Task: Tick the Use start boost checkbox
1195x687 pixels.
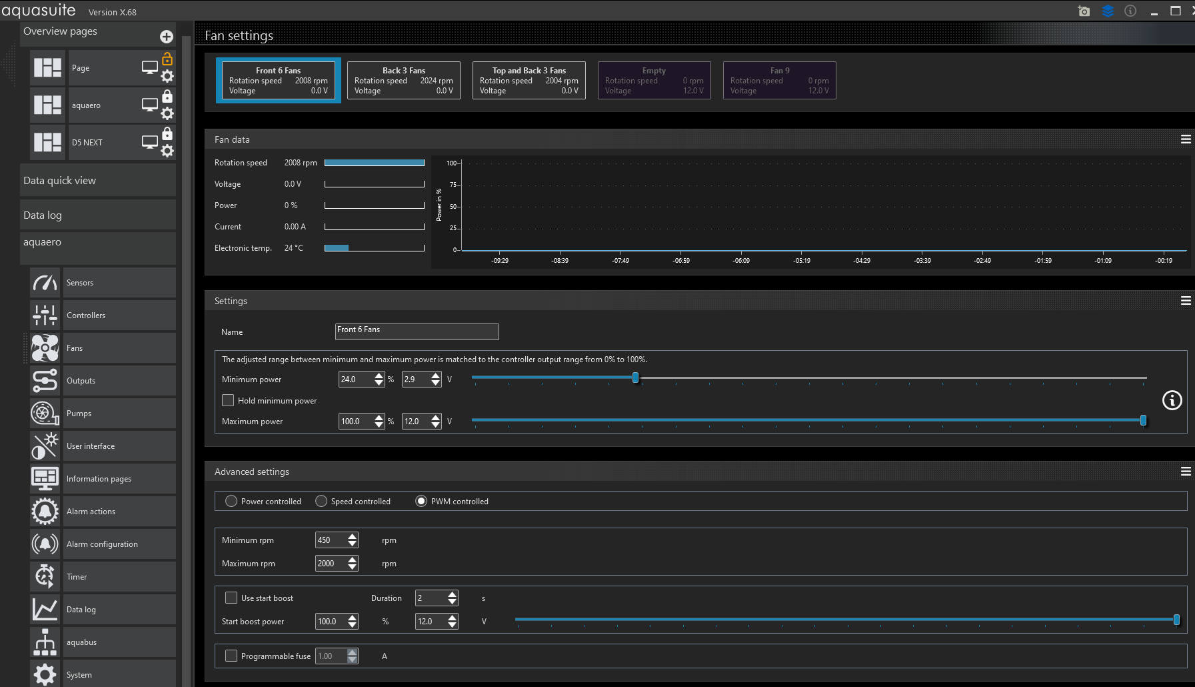Action: point(231,598)
